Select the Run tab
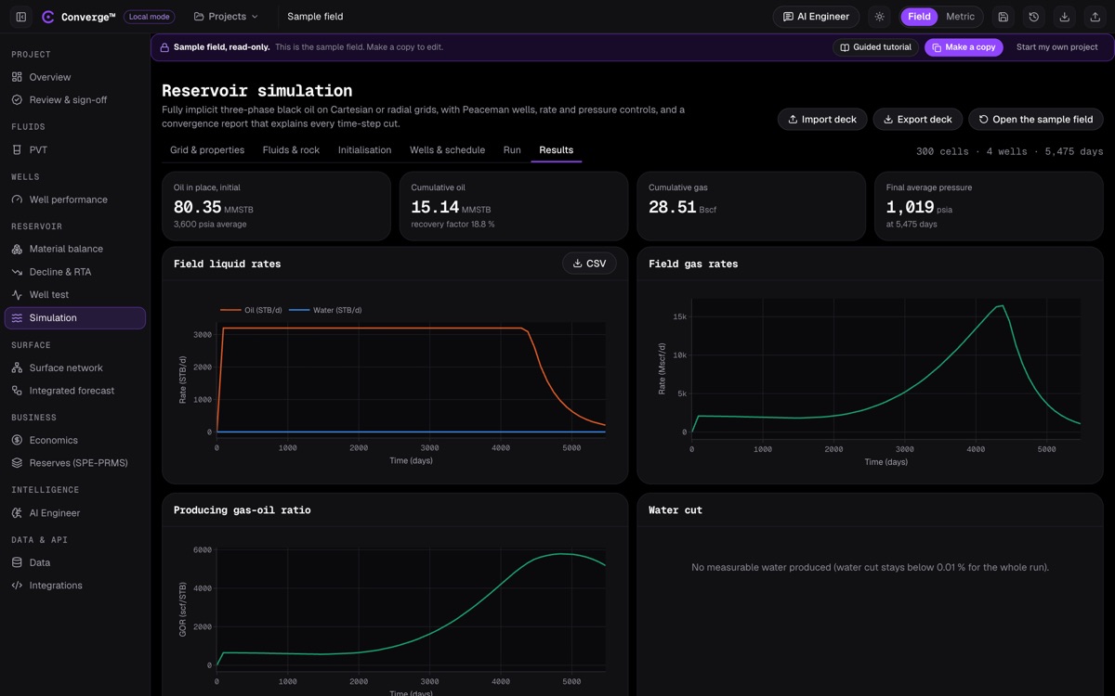 coord(512,150)
